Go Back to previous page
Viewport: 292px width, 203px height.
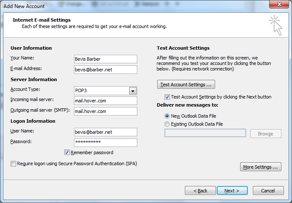(x=200, y=191)
